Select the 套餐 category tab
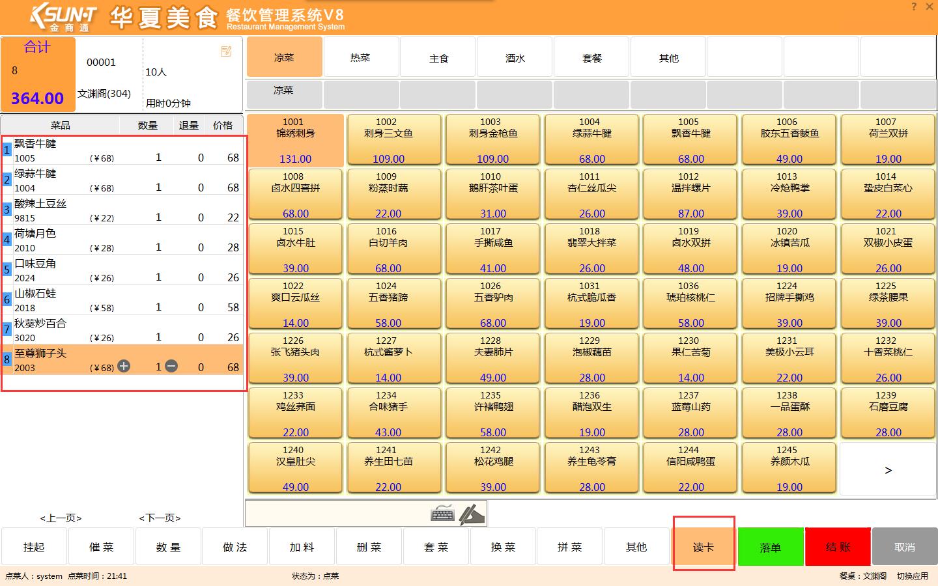This screenshot has height=586, width=938. pos(591,57)
